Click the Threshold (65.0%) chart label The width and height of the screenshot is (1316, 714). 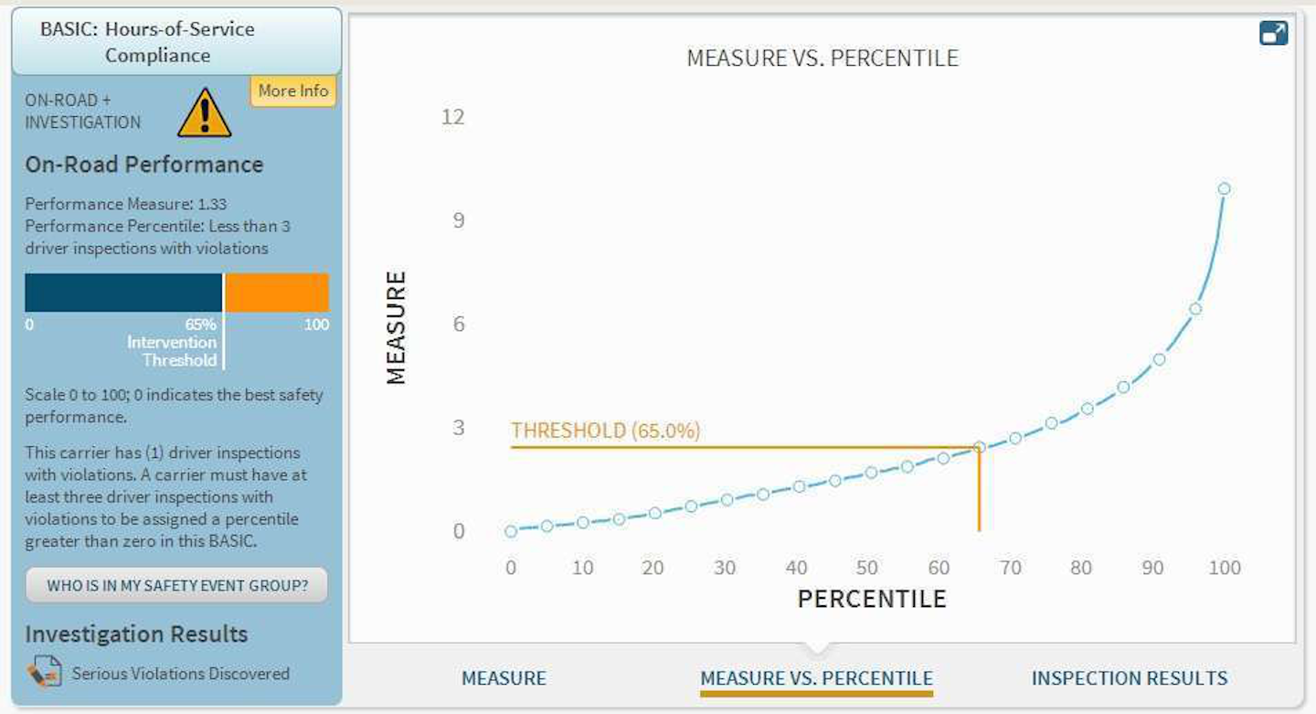(605, 431)
